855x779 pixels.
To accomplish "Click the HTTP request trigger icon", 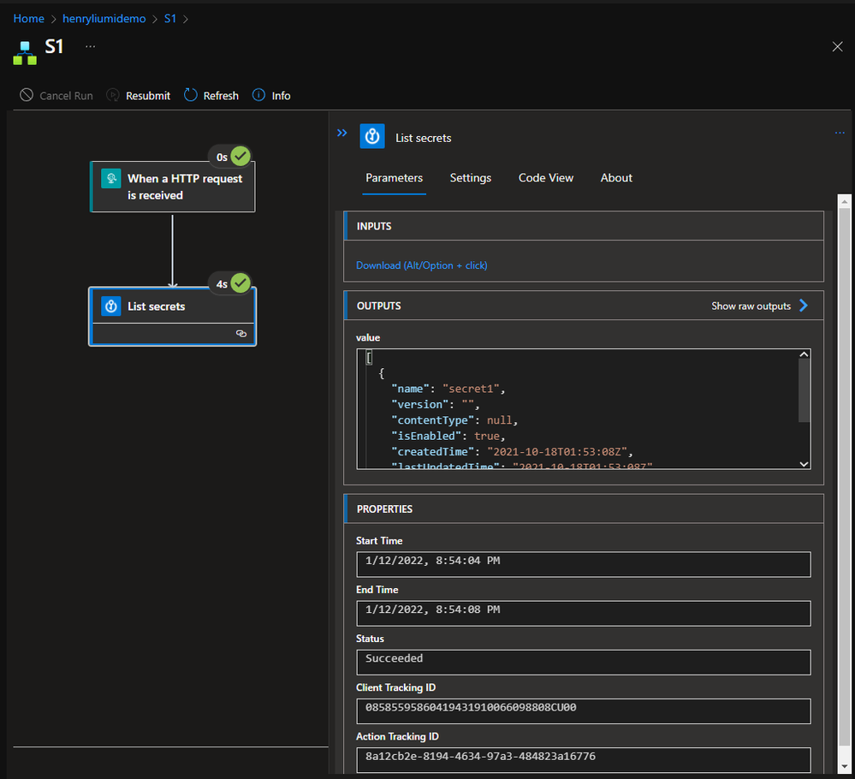I will [x=110, y=178].
